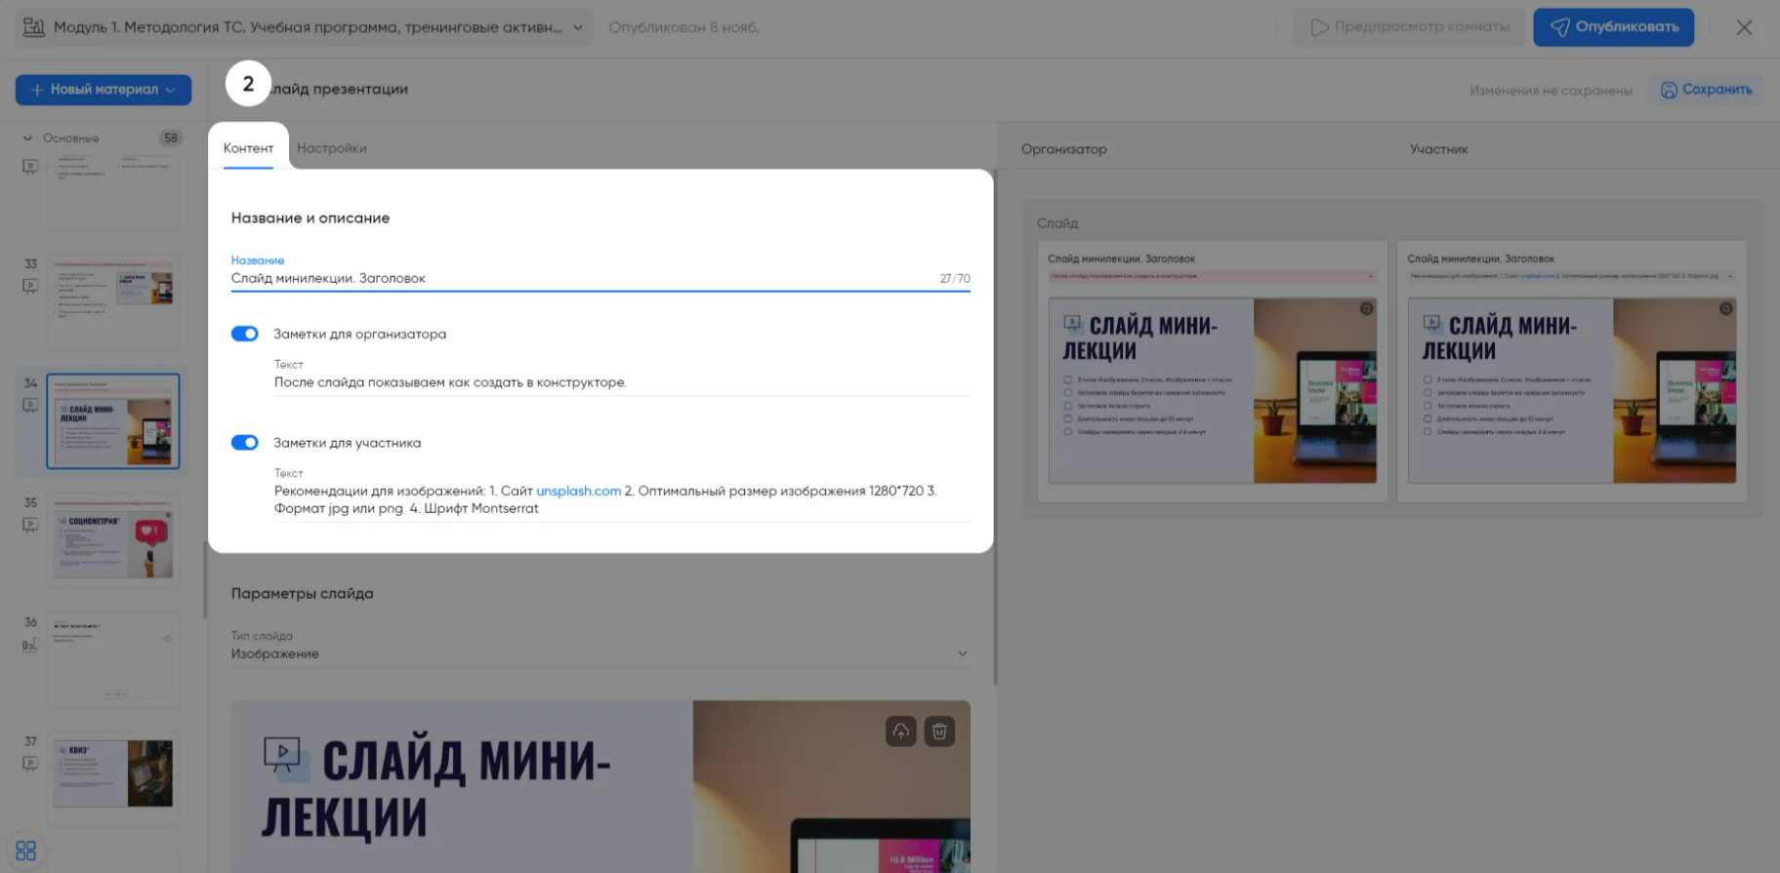This screenshot has width=1780, height=873.
Task: Click the Организатор slide preview image
Action: (1213, 390)
